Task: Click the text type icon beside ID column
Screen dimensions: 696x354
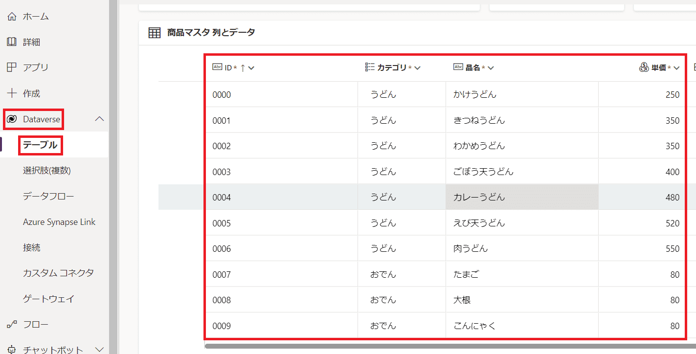Action: [217, 67]
